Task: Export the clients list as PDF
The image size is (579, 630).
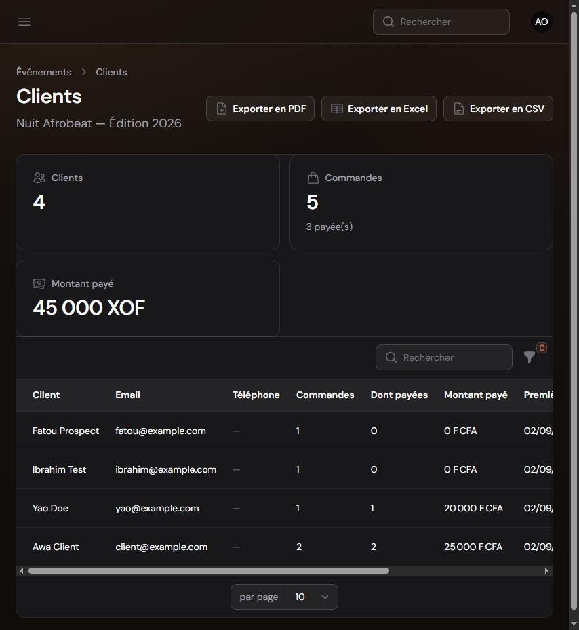Action: (260, 109)
